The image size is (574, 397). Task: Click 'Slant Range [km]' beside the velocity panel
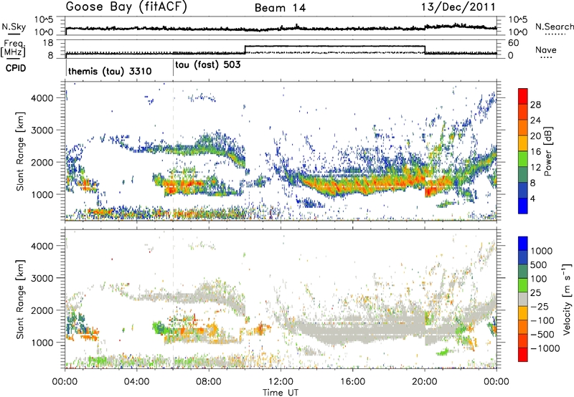[x=20, y=299]
